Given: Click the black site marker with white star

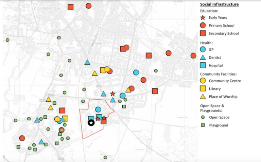Looking at the screenshot, I should click(91, 123).
